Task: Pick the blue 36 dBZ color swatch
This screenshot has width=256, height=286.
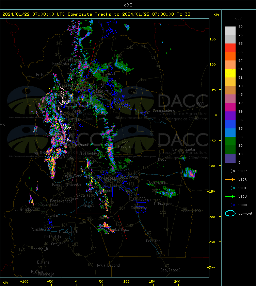Action: click(x=230, y=124)
